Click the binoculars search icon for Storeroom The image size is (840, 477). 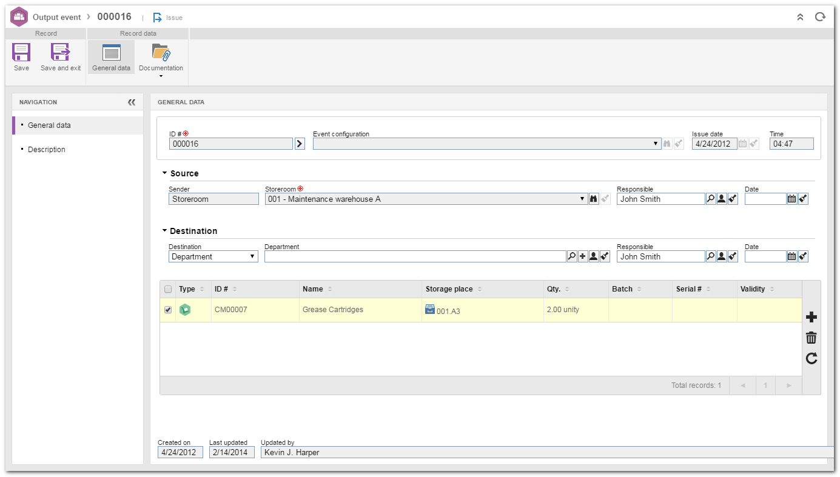[594, 199]
